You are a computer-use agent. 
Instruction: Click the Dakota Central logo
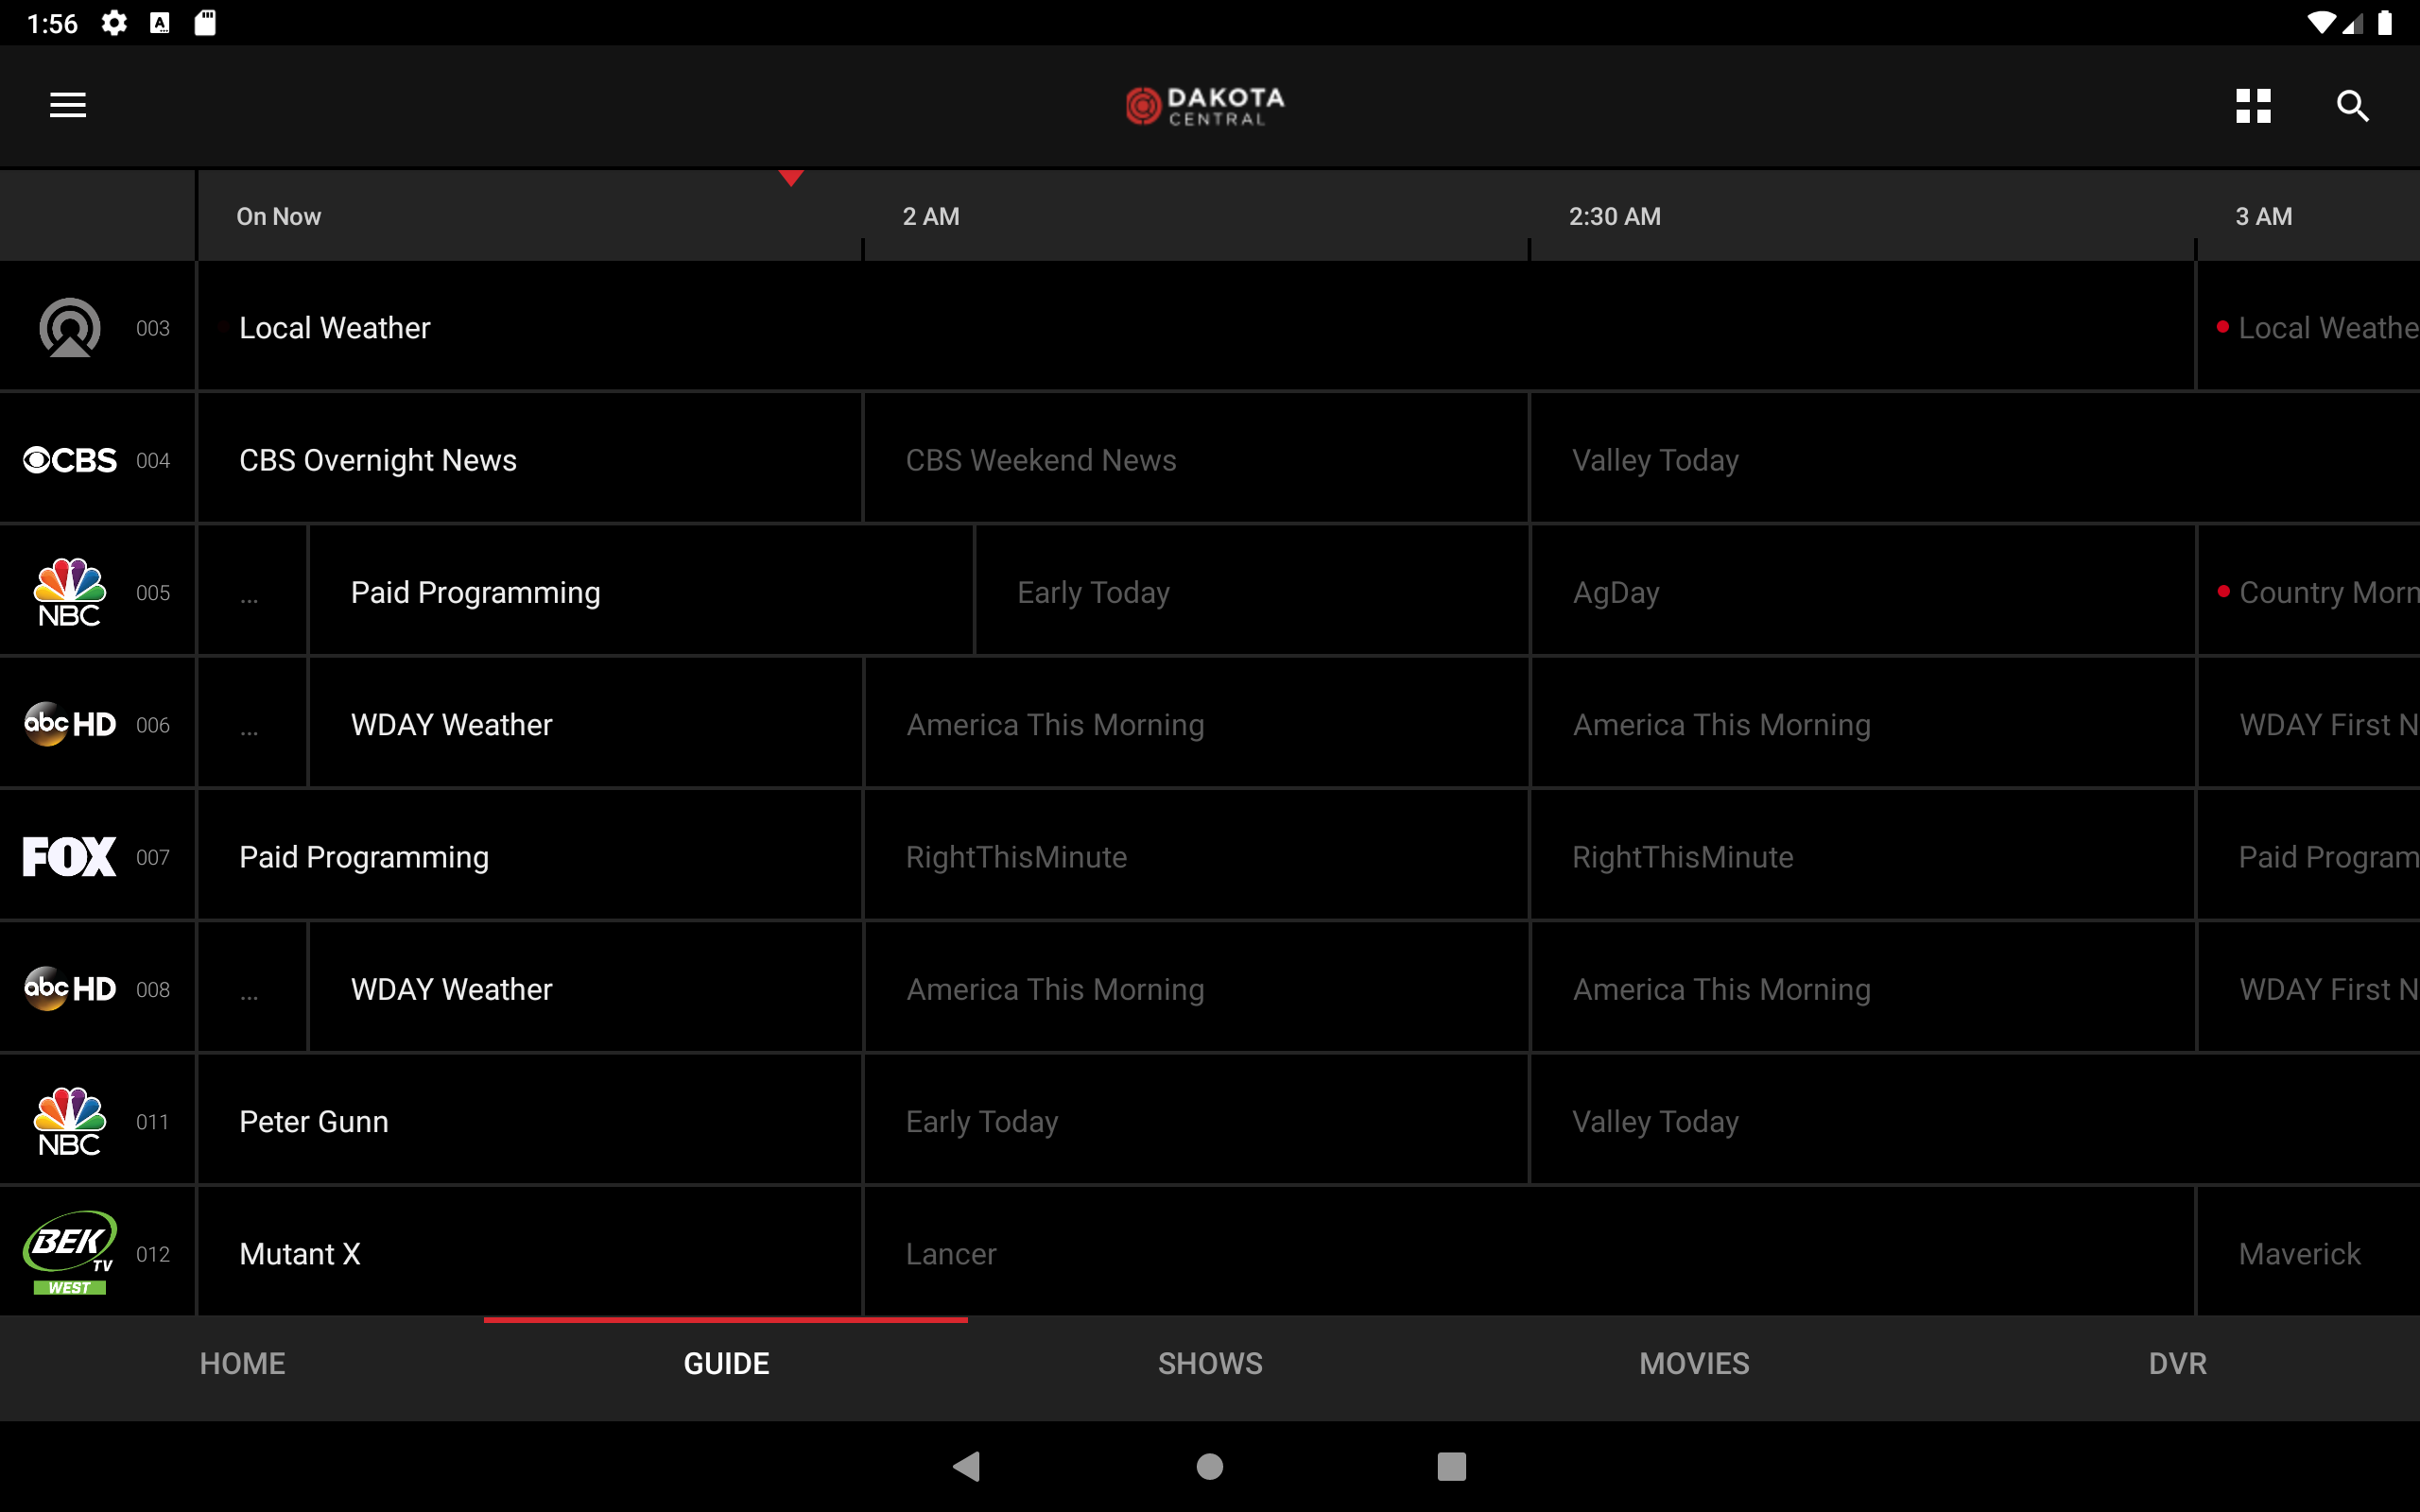(x=1203, y=105)
